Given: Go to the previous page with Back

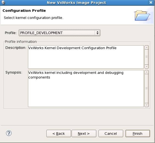Looking at the screenshot, I should 59,133.
